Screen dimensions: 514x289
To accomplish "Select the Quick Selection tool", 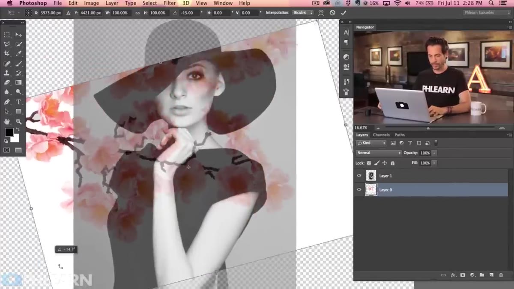I will click(x=19, y=44).
